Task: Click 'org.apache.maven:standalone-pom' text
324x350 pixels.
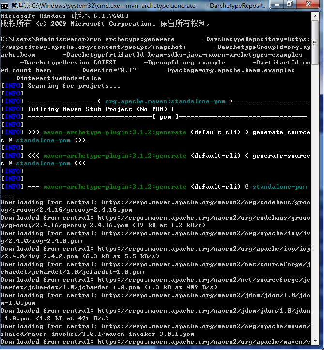Action: click(165, 101)
